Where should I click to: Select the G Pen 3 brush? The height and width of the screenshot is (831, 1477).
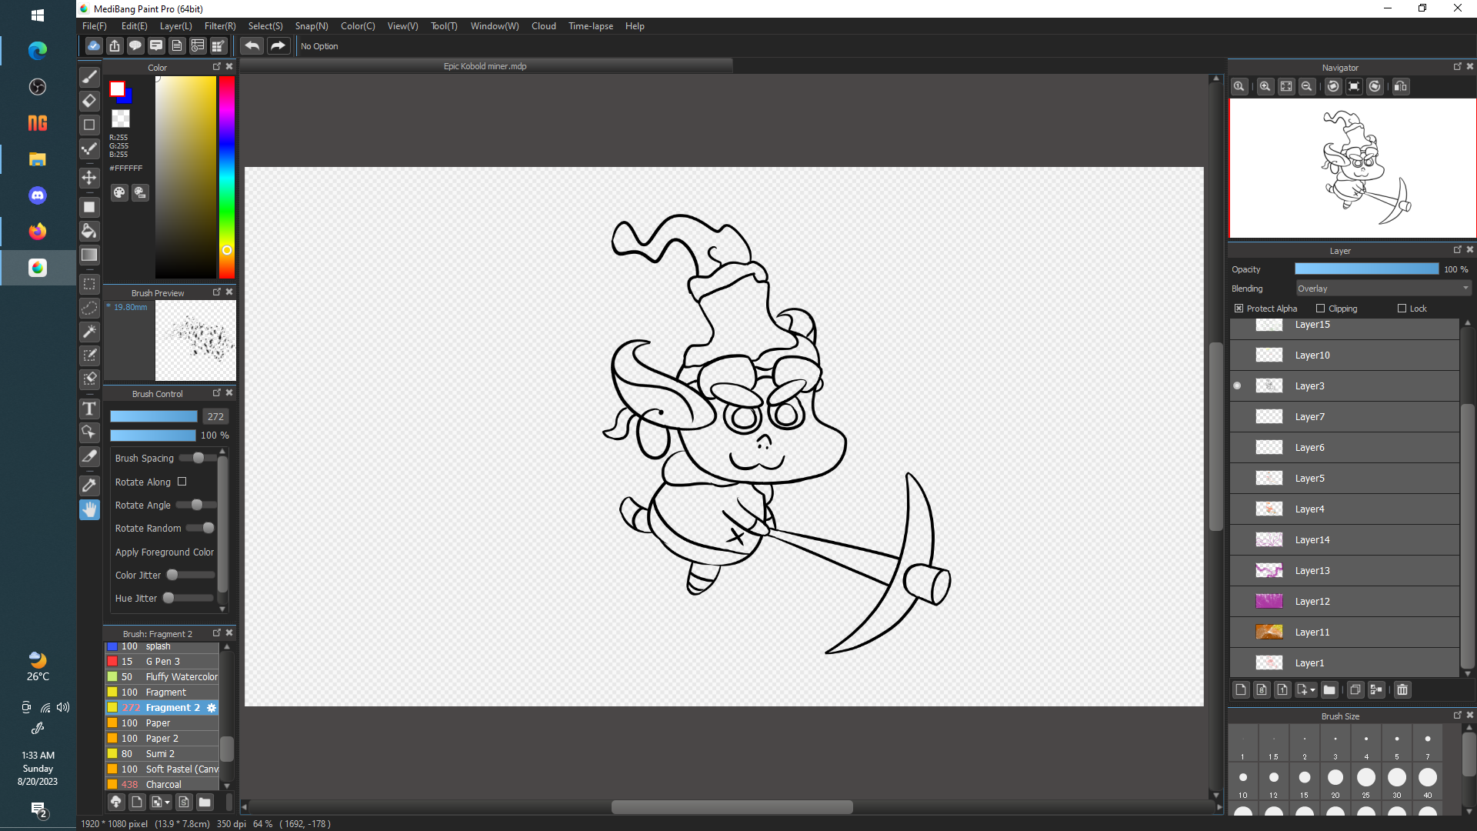[162, 662]
